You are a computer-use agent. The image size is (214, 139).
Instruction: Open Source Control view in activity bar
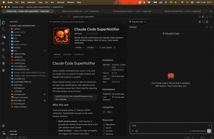(3, 36)
